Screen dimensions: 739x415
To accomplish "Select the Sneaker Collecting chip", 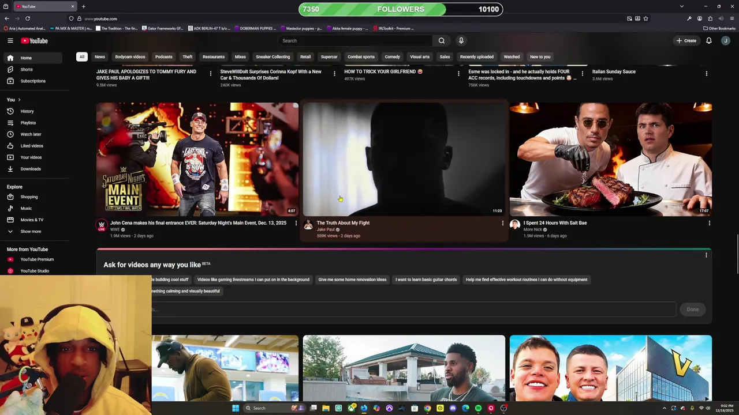I will pos(273,56).
